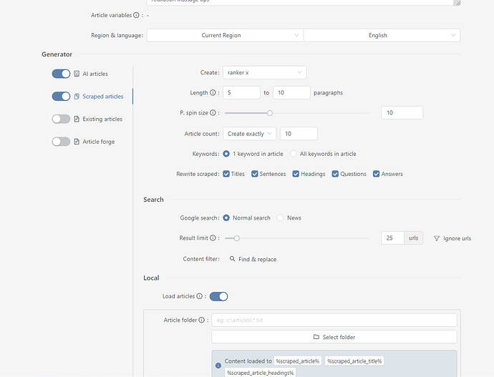The image size is (494, 377).
Task: Click the textarea resize handle icon
Action: click(457, 3)
